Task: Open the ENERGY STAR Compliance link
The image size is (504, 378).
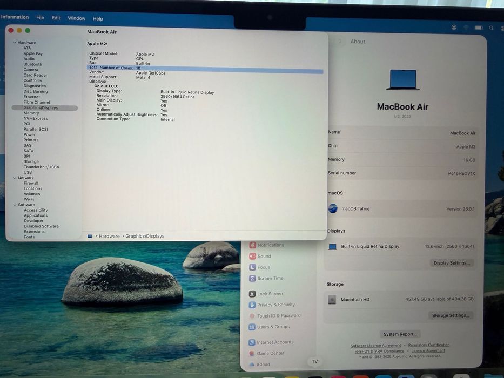Action: pyautogui.click(x=379, y=352)
